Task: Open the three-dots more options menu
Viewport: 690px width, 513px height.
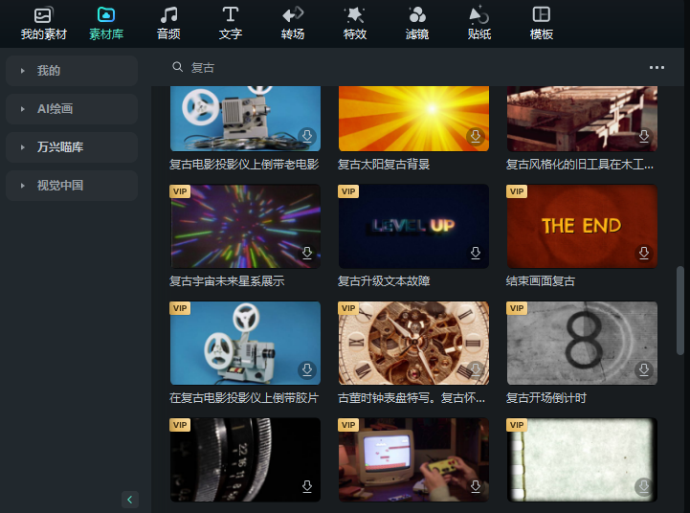Action: tap(657, 68)
